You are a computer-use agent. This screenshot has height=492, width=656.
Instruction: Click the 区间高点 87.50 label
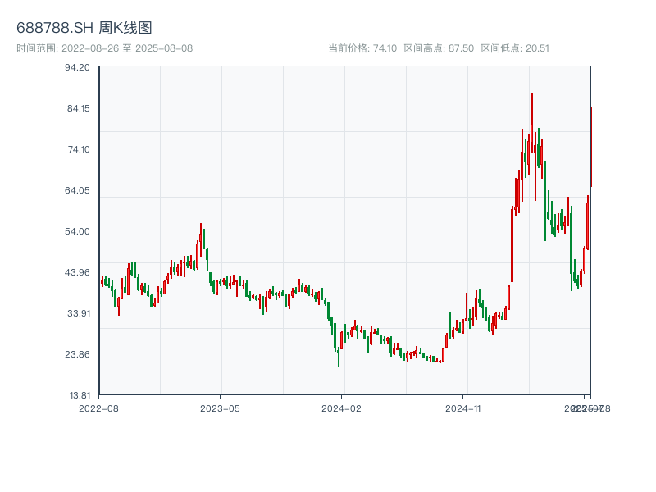tap(439, 48)
